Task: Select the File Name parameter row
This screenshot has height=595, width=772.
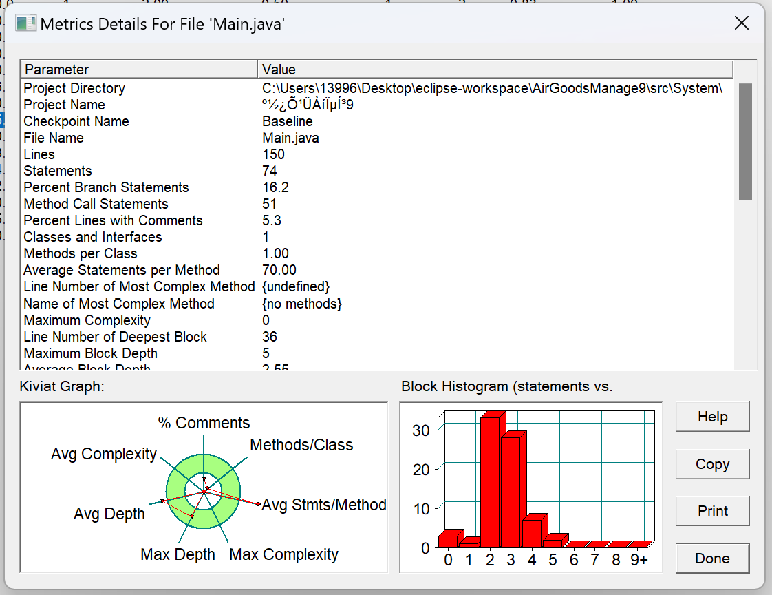Action: coord(377,138)
